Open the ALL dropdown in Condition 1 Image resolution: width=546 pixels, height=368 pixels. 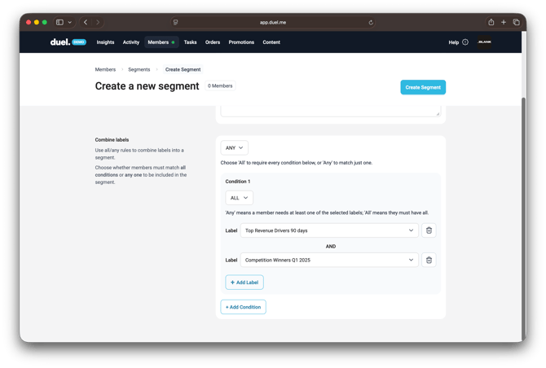pyautogui.click(x=239, y=198)
